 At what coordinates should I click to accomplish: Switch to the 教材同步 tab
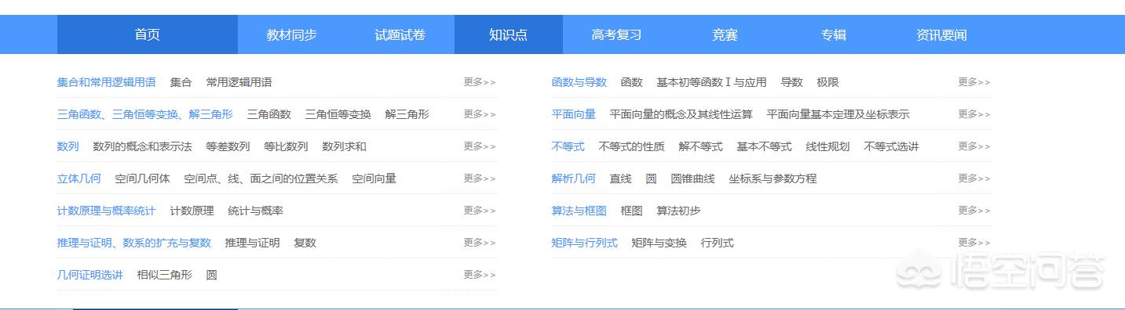[292, 34]
